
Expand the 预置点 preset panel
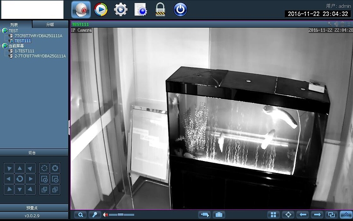pos(34,207)
